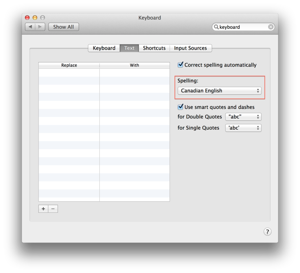Switch to the Shortcuts tab

tap(154, 48)
